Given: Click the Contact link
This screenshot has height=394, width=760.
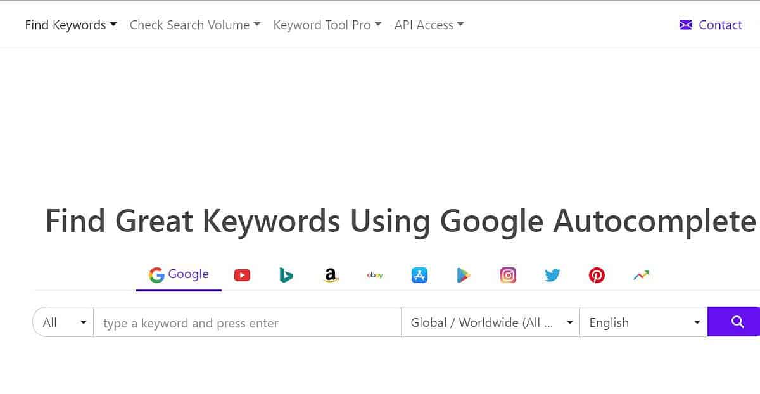Looking at the screenshot, I should pos(711,25).
